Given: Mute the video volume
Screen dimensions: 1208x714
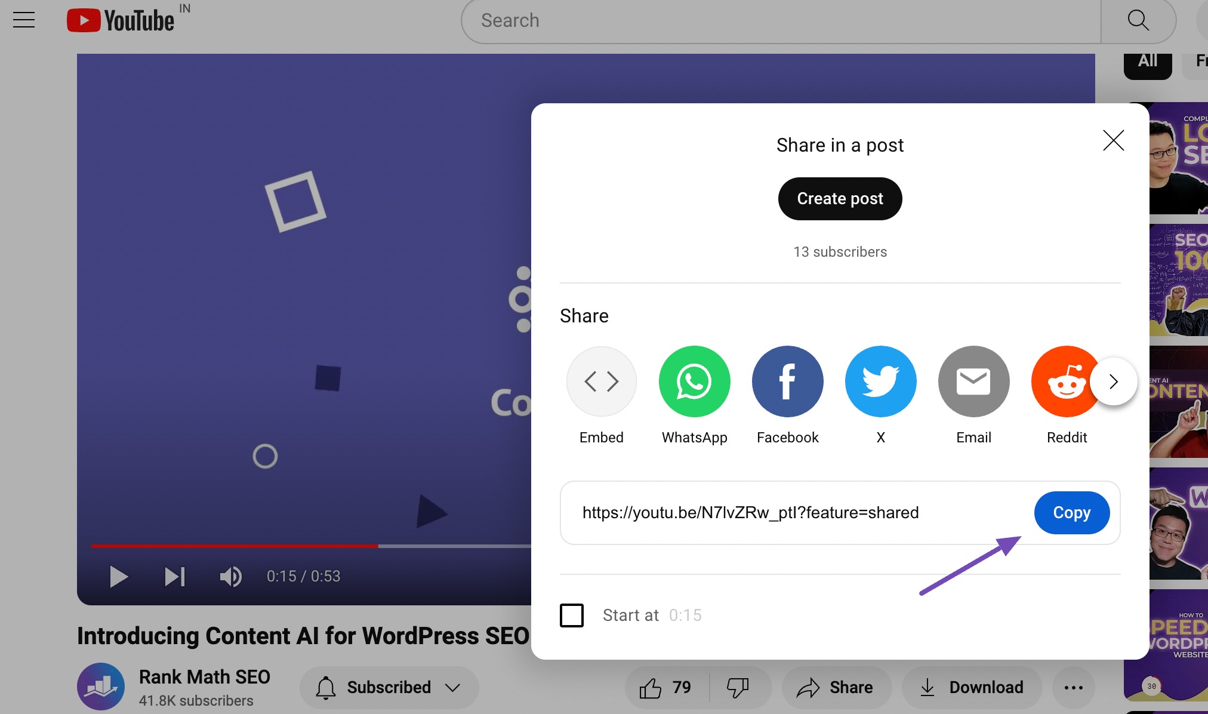Looking at the screenshot, I should [x=230, y=577].
